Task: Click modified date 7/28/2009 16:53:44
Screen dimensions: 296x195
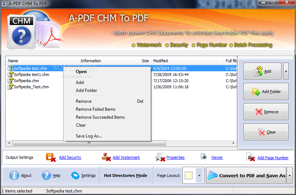Action: pos(171,75)
